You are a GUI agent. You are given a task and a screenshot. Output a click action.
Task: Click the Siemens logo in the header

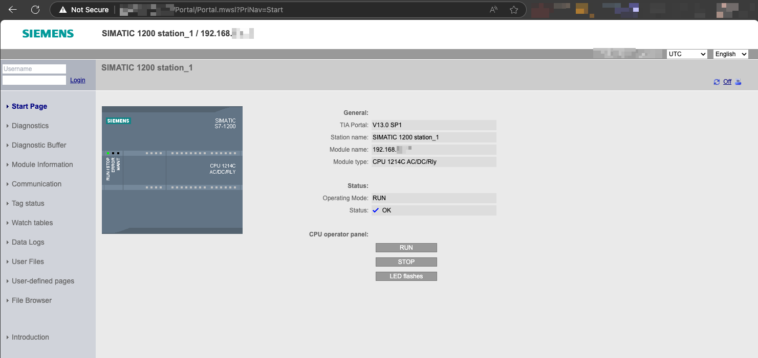pyautogui.click(x=48, y=34)
